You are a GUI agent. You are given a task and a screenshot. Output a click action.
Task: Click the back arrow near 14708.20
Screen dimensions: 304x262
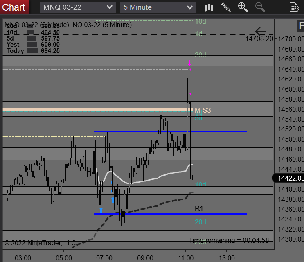(x=260, y=31)
